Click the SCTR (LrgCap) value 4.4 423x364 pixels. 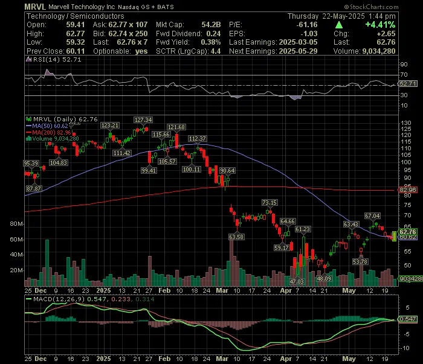216,51
